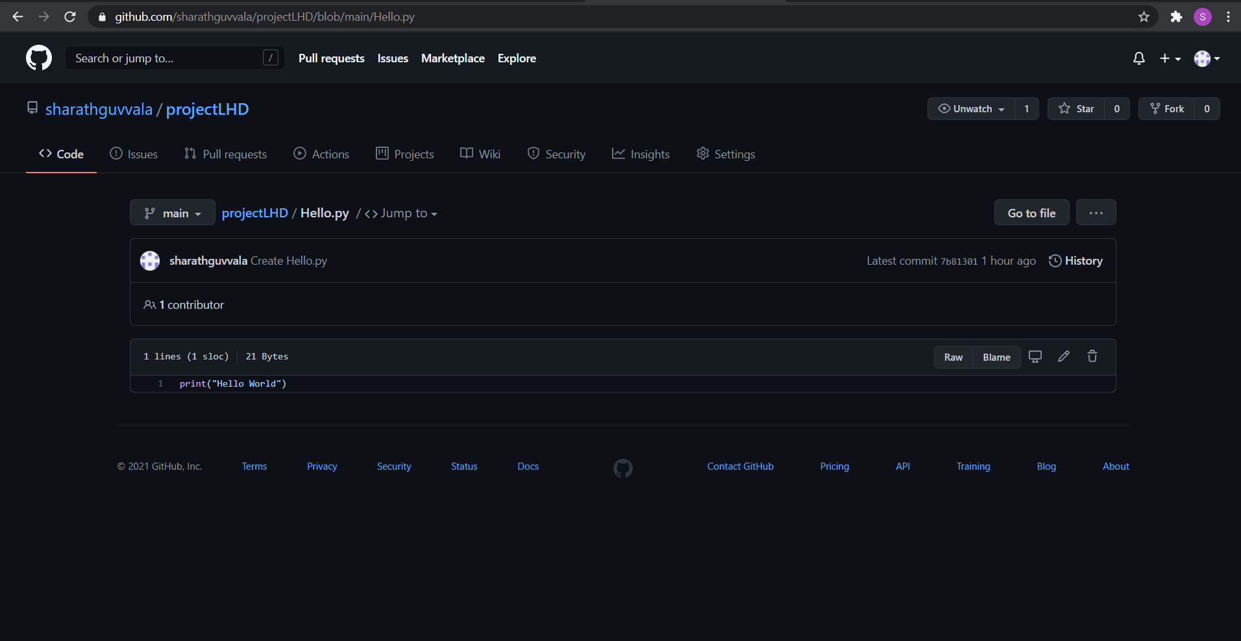Open commit 7b81301

[959, 261]
